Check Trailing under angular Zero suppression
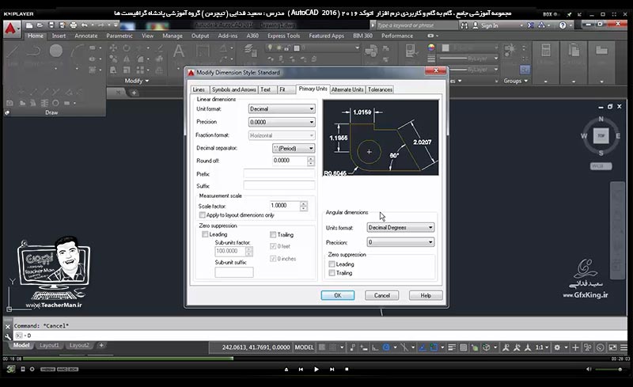This screenshot has width=633, height=387. point(332,273)
